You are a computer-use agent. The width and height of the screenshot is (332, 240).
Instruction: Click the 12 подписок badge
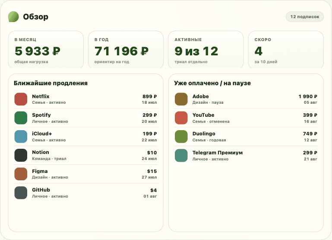(305, 17)
